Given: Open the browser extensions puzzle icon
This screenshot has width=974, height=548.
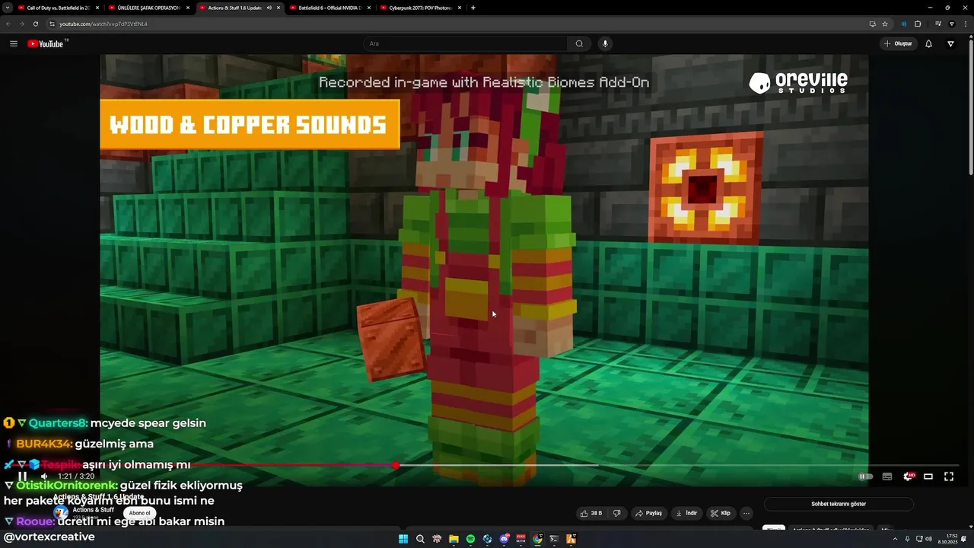Looking at the screenshot, I should click(x=918, y=24).
